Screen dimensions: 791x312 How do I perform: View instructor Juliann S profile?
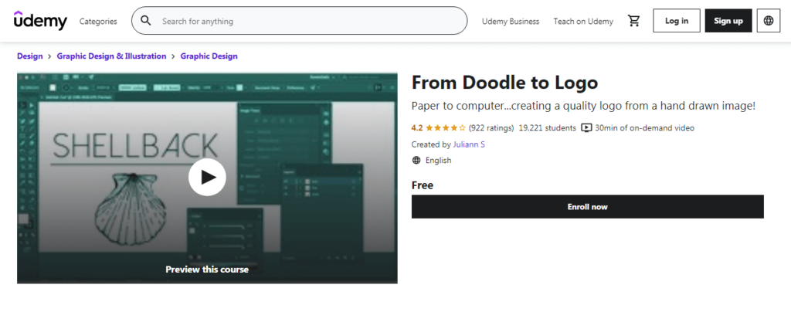pos(470,144)
